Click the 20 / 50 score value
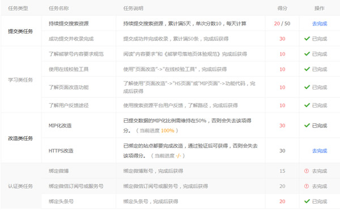Viewport: 340px width, 210px height. (x=282, y=24)
